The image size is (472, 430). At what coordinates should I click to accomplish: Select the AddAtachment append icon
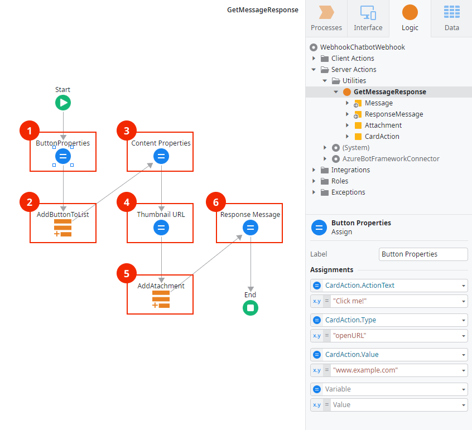coord(160,299)
